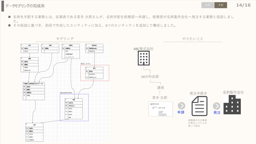Click the arrow icon above 申請
Image resolution: width=256 pixels, height=144 pixels.
(x=181, y=106)
